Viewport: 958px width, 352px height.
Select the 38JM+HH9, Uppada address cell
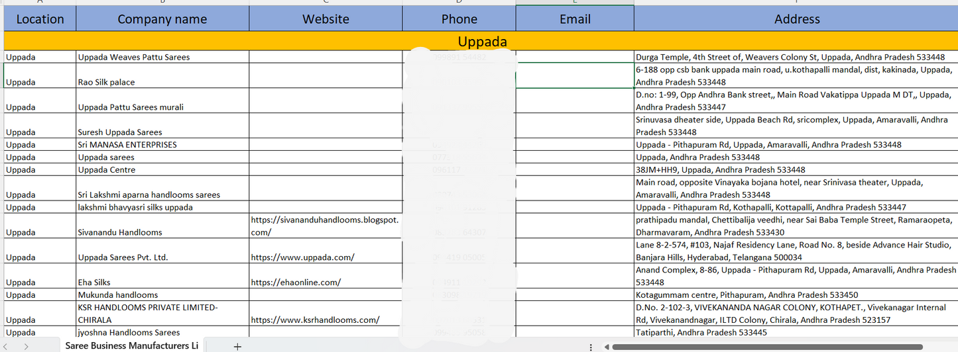(x=796, y=170)
